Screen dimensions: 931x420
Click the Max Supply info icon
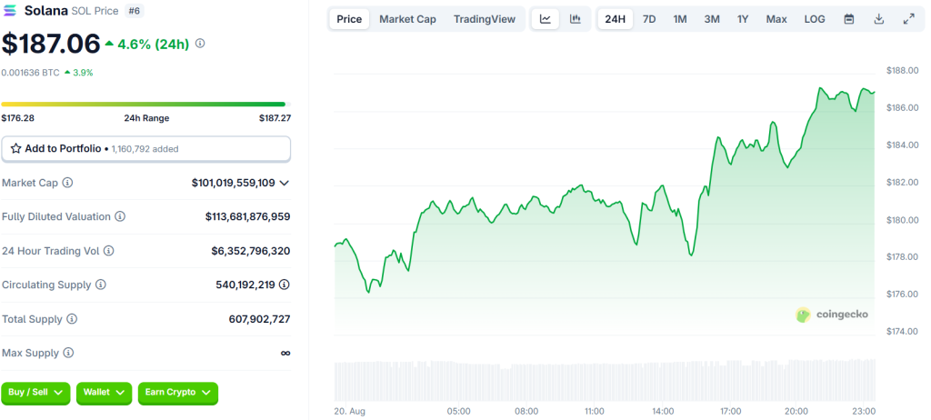pyautogui.click(x=69, y=354)
